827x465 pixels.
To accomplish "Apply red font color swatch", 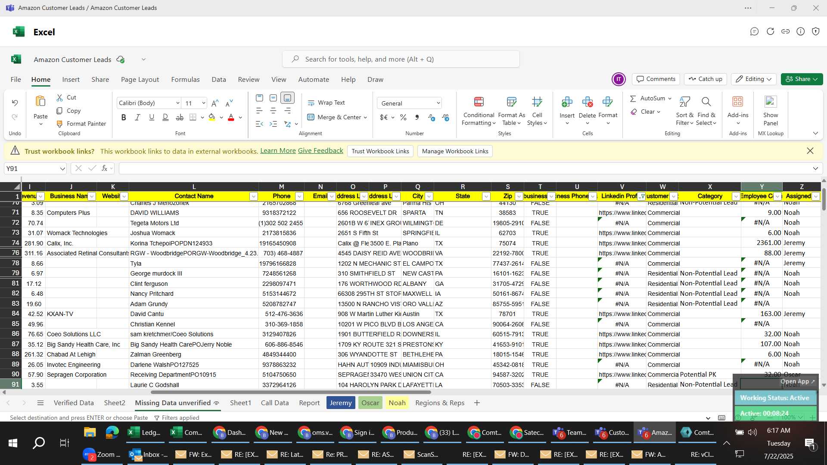I will tap(231, 118).
